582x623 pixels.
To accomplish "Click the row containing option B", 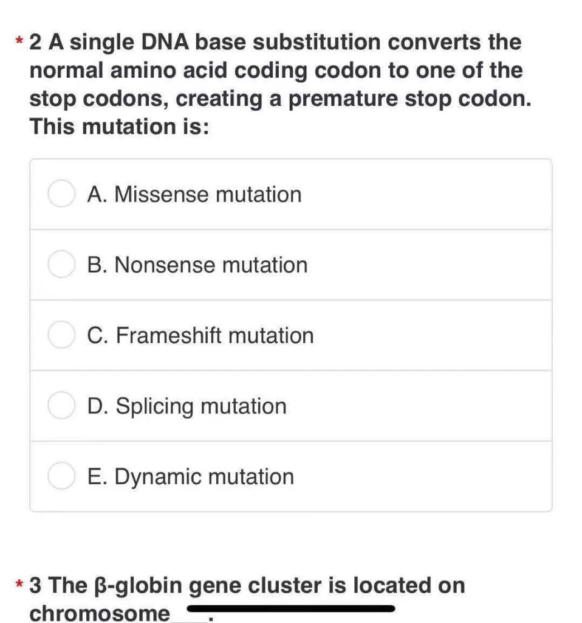I will point(291,265).
